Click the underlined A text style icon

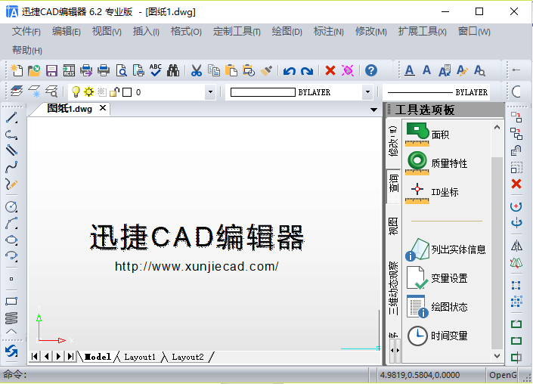click(x=410, y=70)
